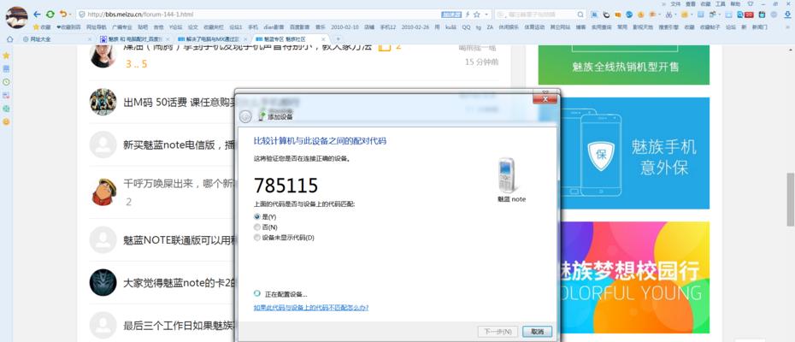Switch to the 解决了电脑与MX tab
795x342 pixels.
(211, 38)
